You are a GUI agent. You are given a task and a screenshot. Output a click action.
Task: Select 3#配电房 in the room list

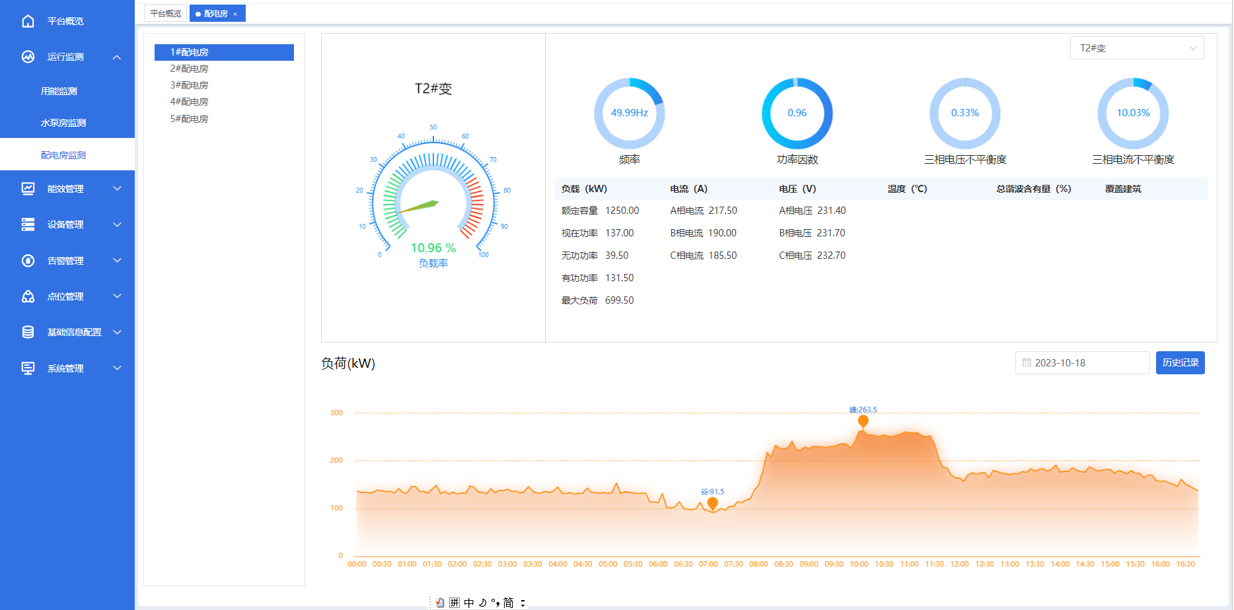point(190,85)
